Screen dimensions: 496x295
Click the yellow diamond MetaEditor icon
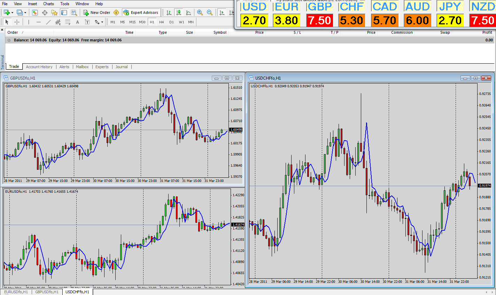[x=116, y=13]
